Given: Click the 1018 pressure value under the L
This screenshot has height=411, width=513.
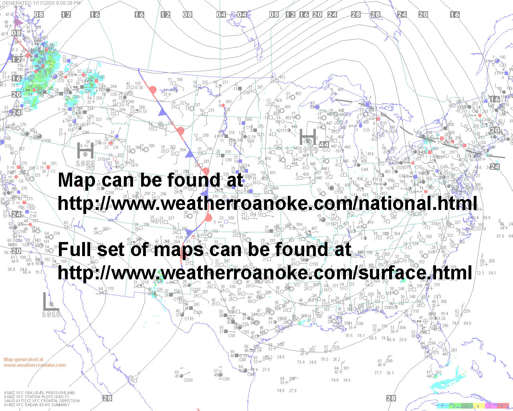Looking at the screenshot, I should click(x=52, y=314).
